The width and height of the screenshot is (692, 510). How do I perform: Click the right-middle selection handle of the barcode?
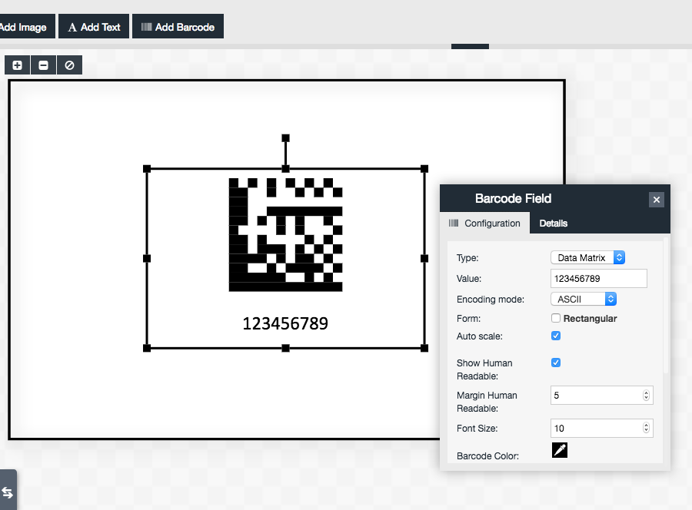tap(424, 258)
